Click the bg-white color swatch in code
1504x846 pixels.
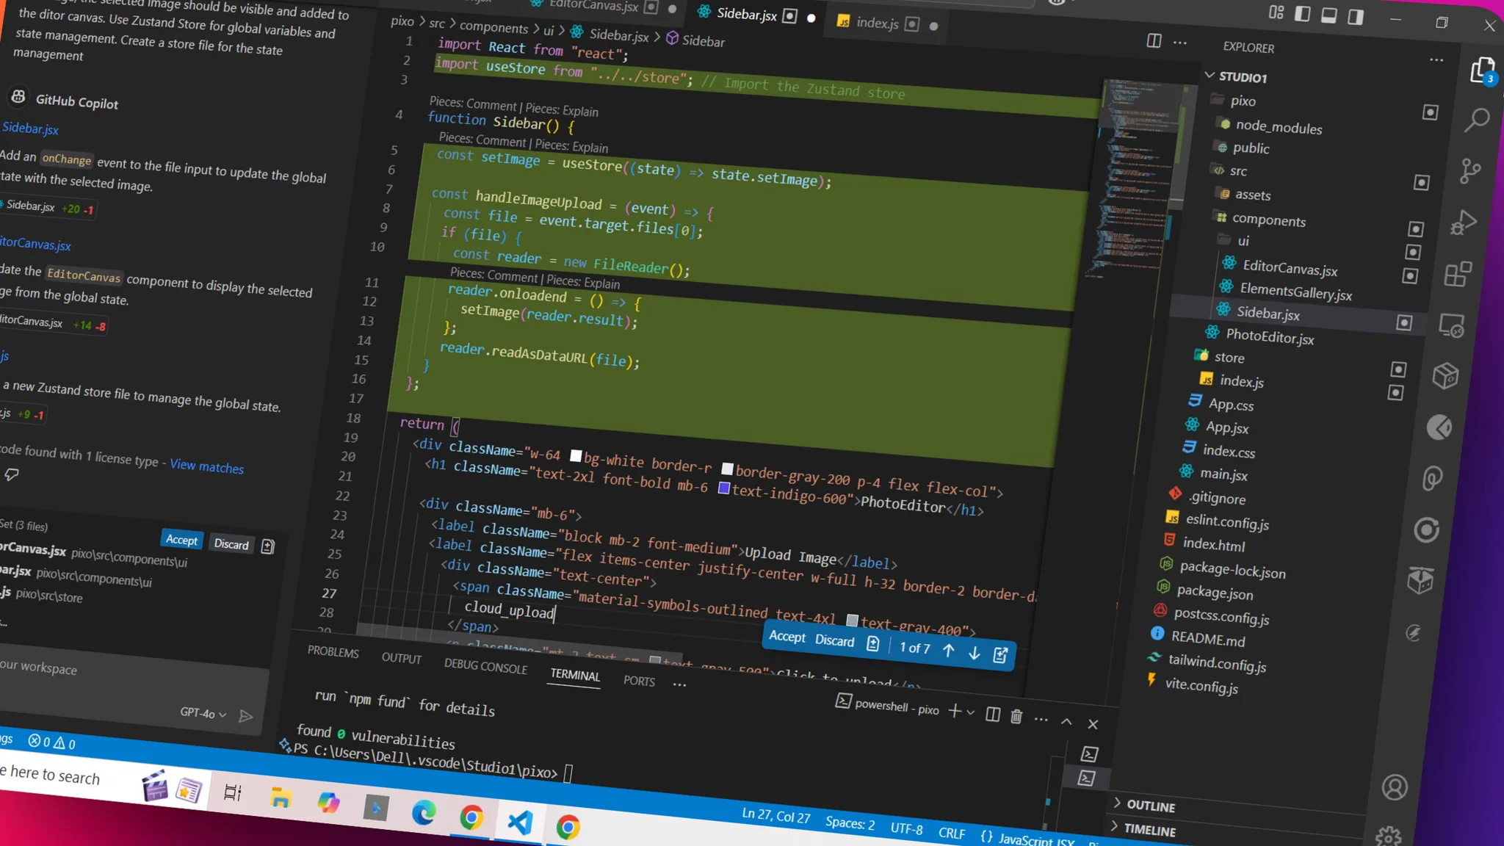[x=576, y=456]
